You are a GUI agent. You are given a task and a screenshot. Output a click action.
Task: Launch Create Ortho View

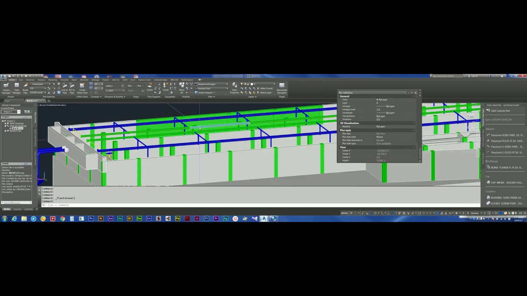click(82, 88)
